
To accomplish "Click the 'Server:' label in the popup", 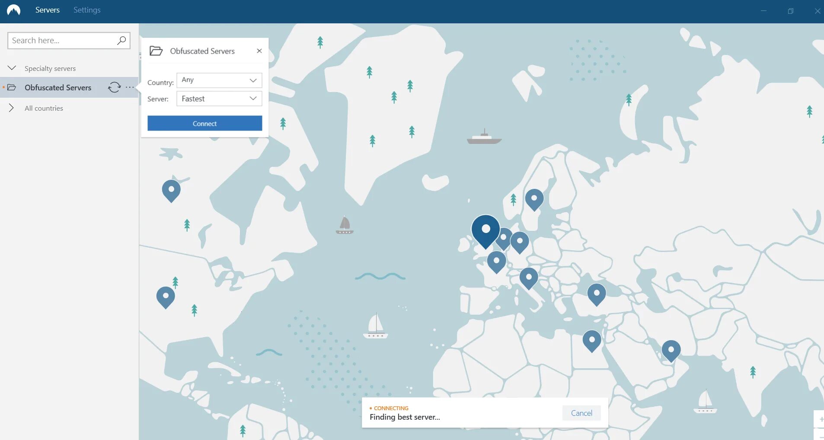I will pos(158,99).
